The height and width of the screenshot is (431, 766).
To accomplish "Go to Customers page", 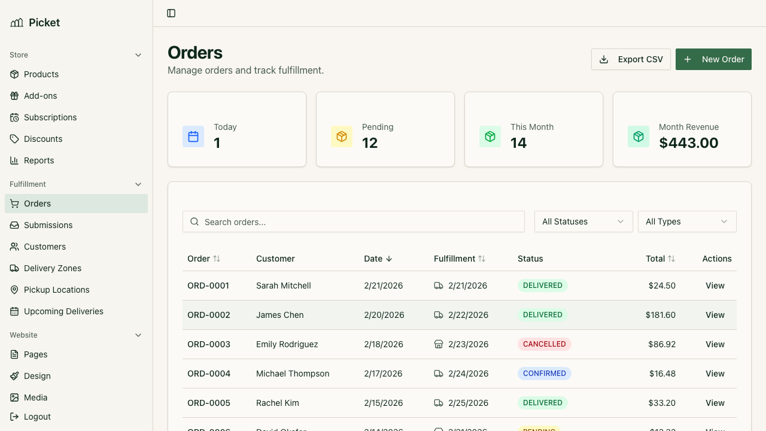I will click(76, 247).
